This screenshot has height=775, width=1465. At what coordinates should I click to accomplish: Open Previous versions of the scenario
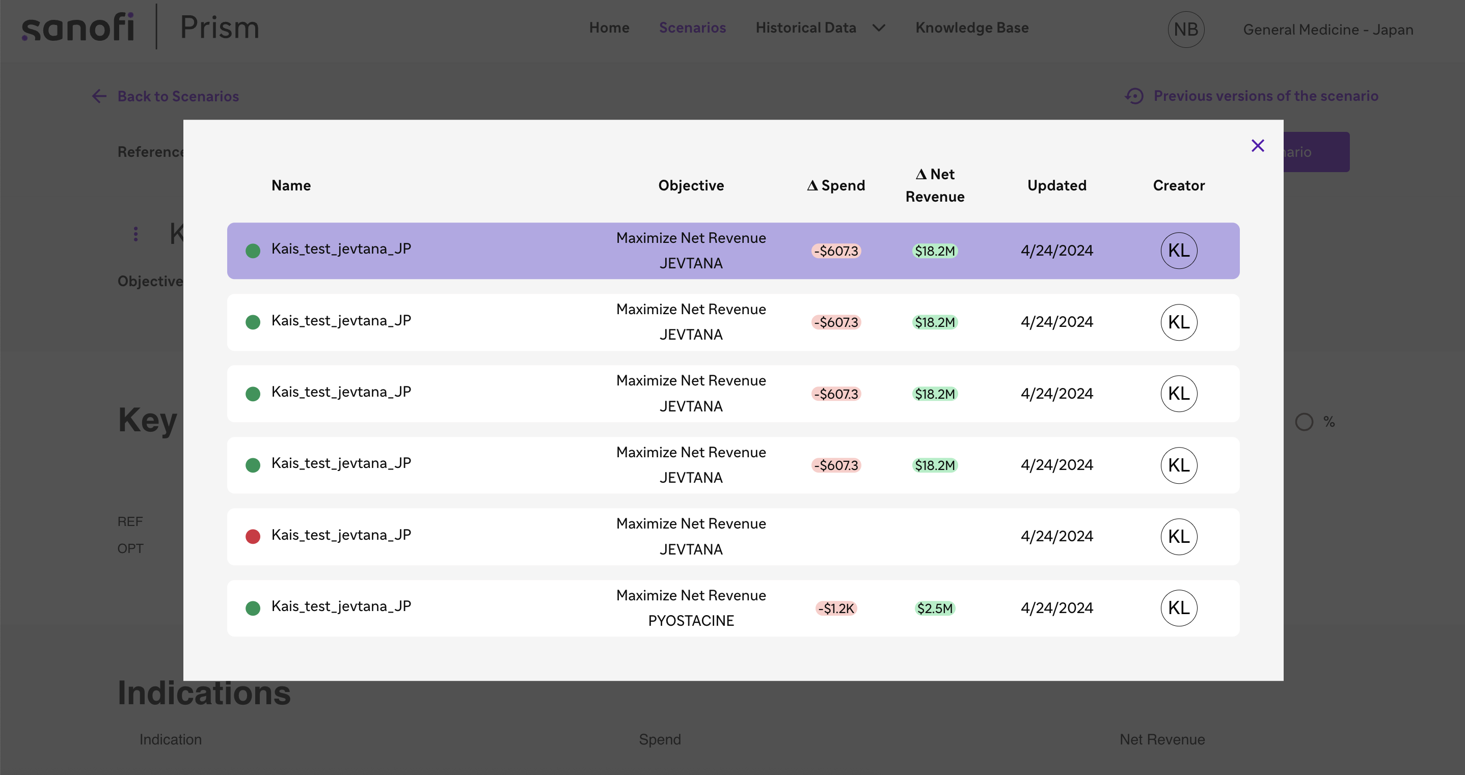click(1265, 96)
